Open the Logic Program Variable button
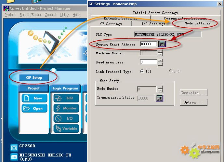This screenshot has width=224, height=162. pyautogui.click(x=66, y=128)
